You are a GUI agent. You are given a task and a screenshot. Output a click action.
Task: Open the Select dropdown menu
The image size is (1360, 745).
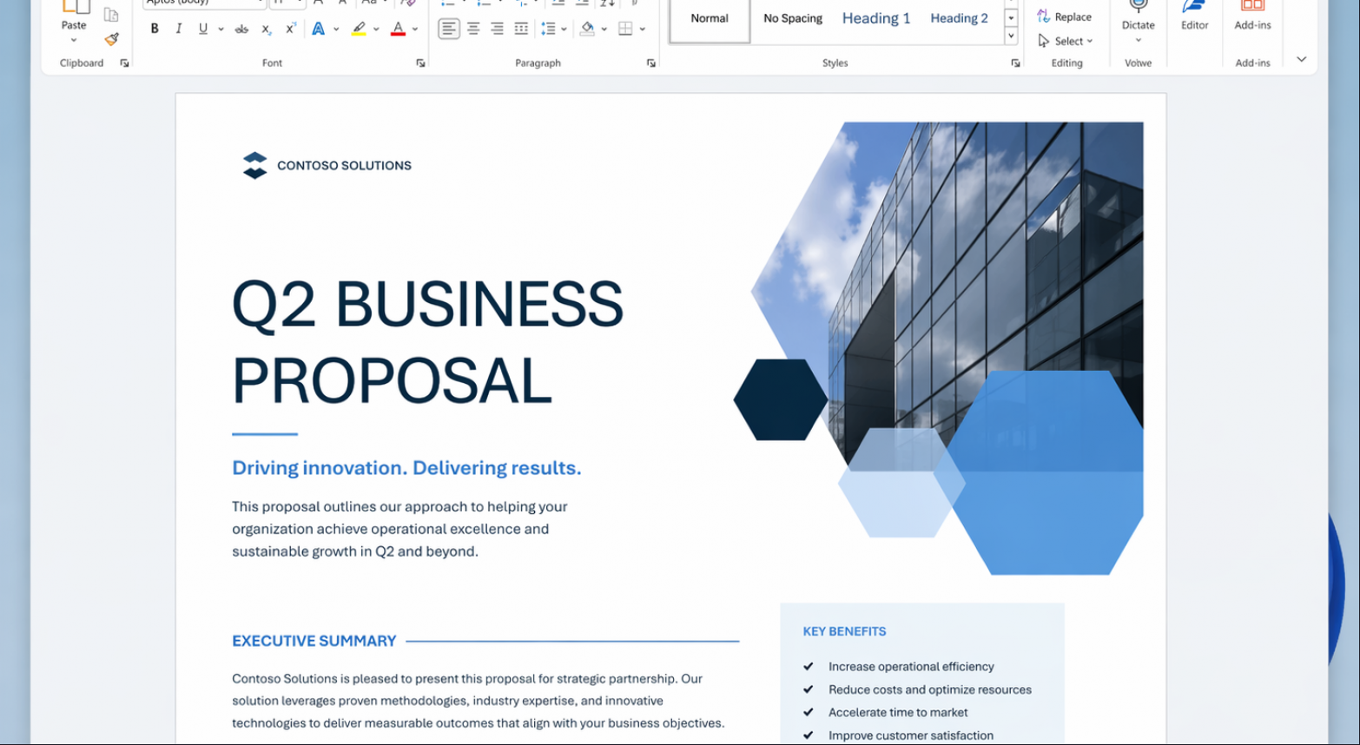point(1066,41)
